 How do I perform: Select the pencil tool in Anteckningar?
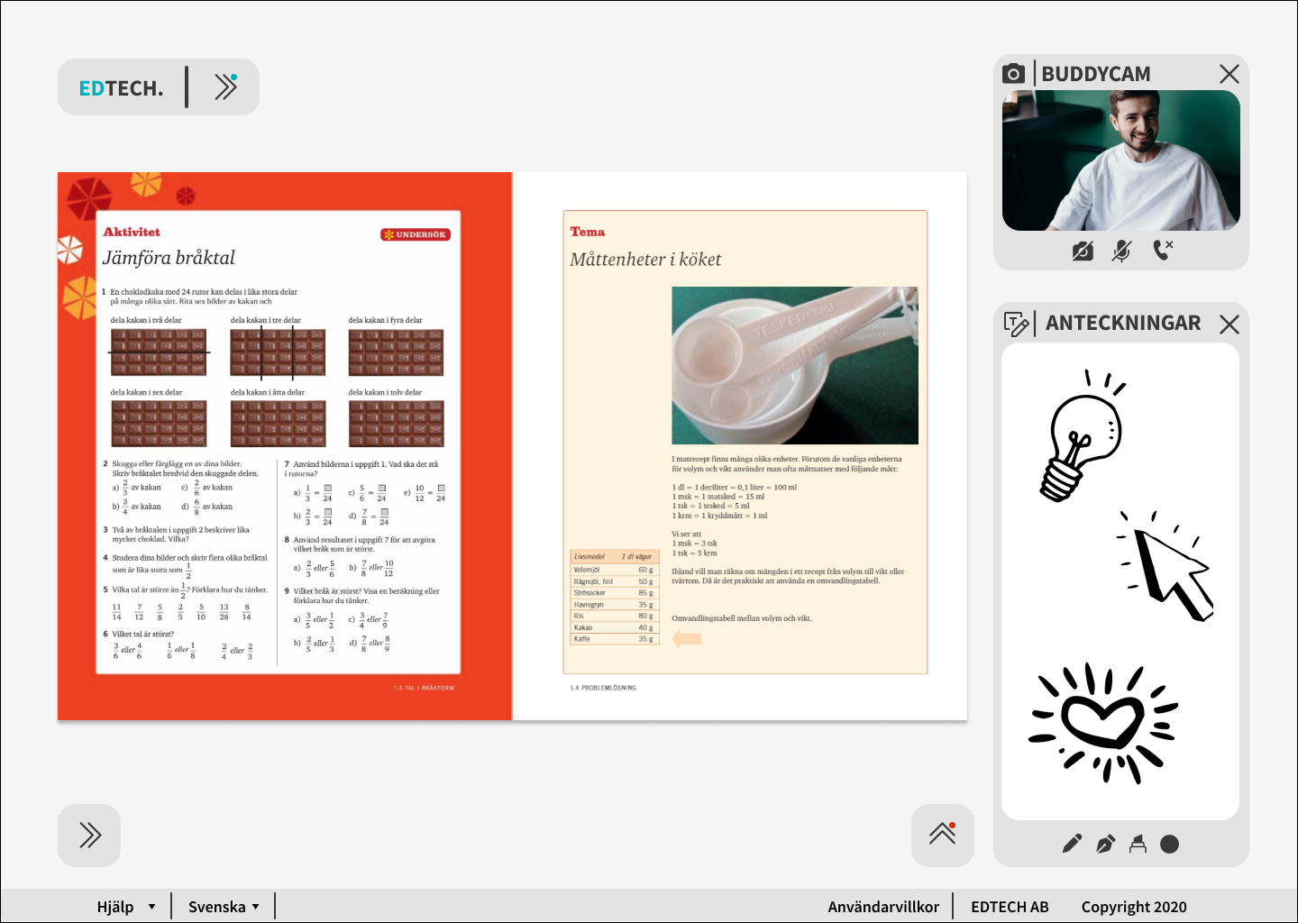coord(1072,844)
